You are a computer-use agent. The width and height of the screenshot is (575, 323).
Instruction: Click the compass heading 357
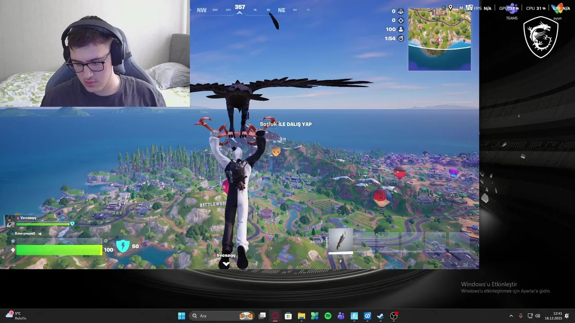[x=240, y=7]
